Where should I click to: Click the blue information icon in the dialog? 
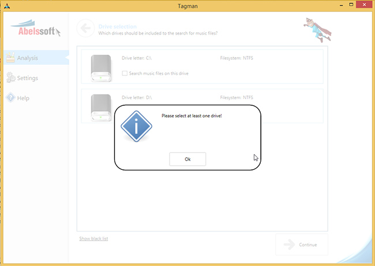click(x=136, y=126)
